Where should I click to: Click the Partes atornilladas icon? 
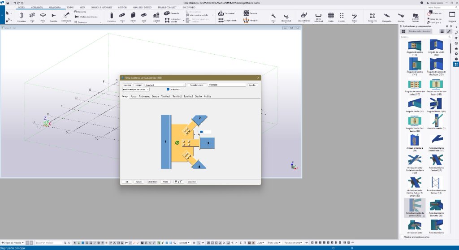pos(77,17)
